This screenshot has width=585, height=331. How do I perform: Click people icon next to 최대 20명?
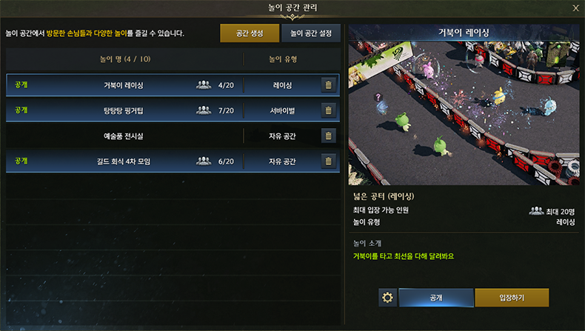click(536, 211)
